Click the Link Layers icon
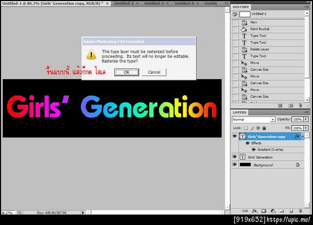The width and height of the screenshot is (313, 225). 245,211
